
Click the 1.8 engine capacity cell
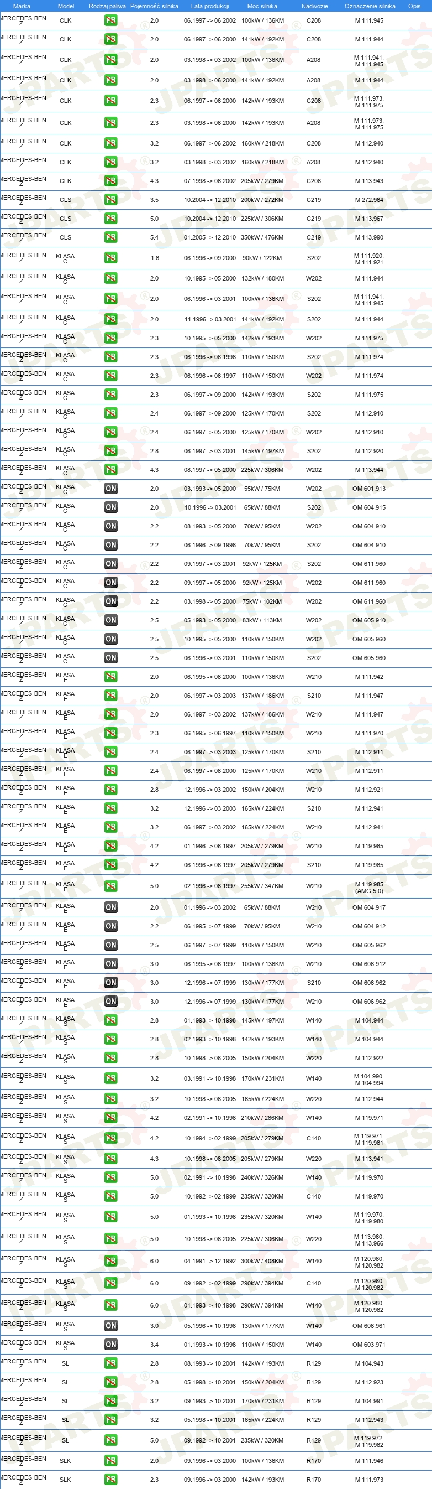pyautogui.click(x=155, y=258)
